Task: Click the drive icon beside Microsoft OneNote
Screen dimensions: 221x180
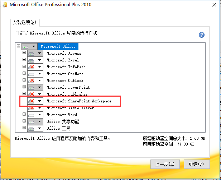Action: click(x=31, y=74)
